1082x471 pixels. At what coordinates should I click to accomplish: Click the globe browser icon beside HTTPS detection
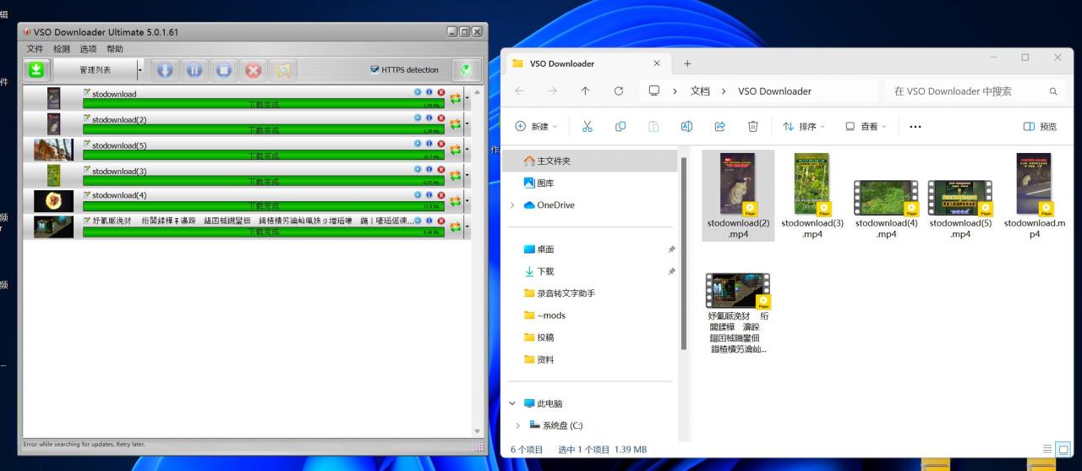[x=466, y=70]
